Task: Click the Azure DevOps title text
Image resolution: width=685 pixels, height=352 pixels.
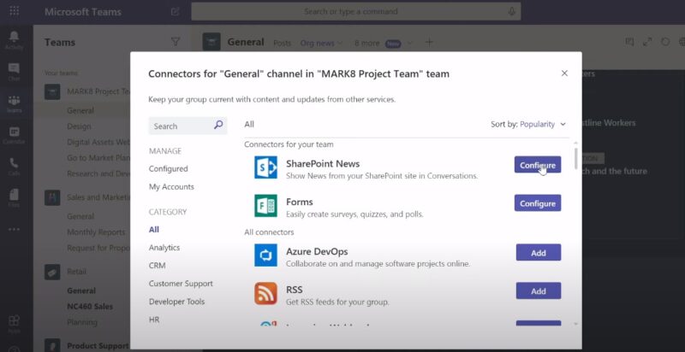Action: coord(317,251)
